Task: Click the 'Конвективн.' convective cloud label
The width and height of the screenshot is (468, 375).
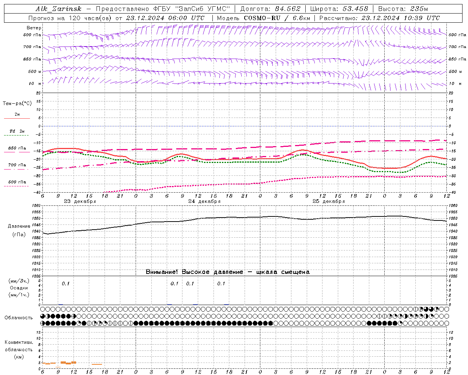Action: click(19, 342)
